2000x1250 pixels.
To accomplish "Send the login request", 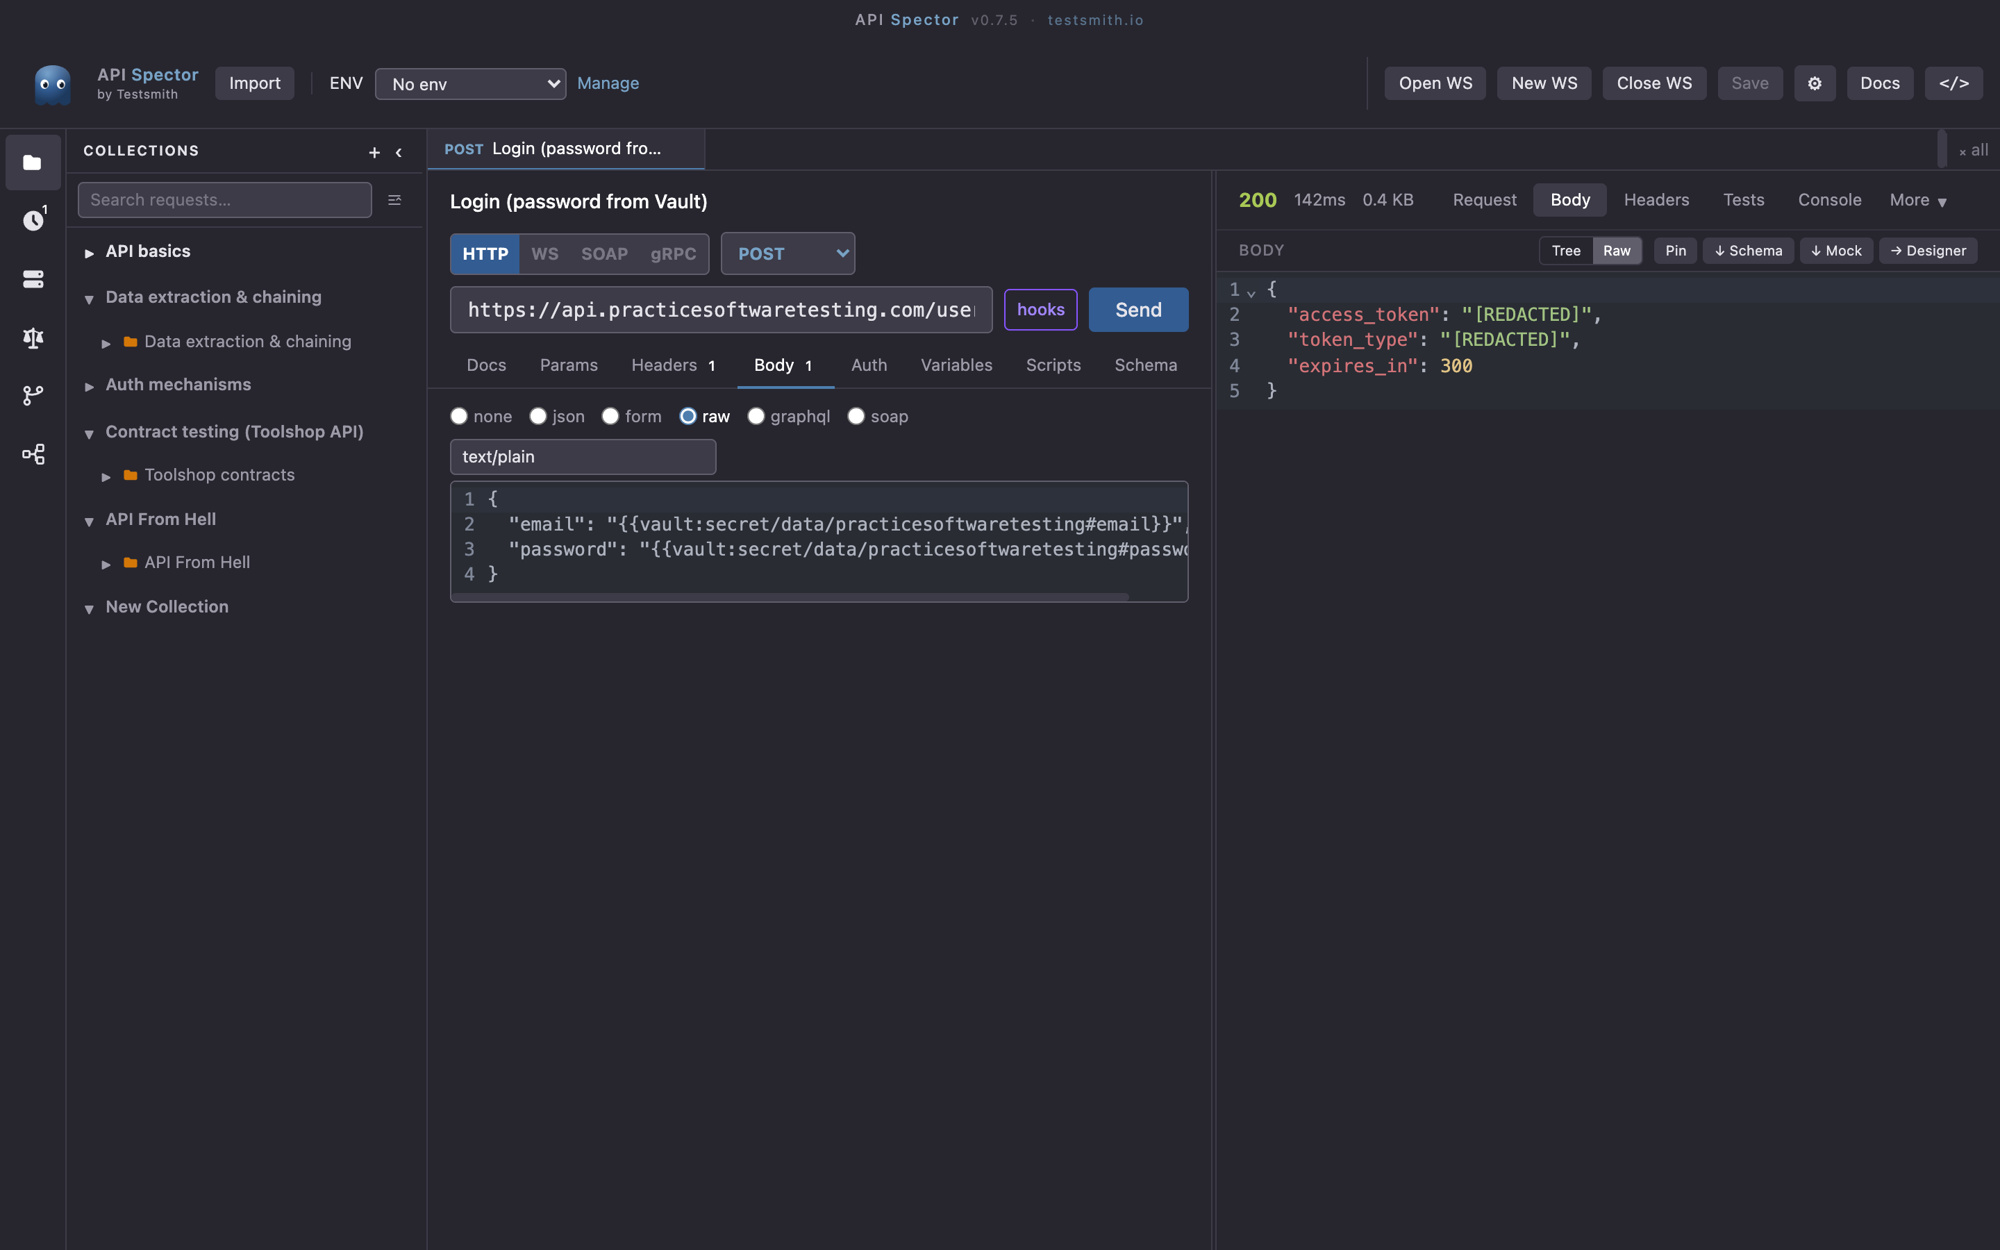I will click(x=1138, y=310).
